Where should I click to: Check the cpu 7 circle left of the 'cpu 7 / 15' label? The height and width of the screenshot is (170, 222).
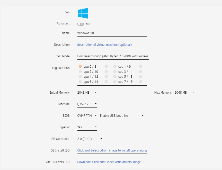click(x=115, y=82)
